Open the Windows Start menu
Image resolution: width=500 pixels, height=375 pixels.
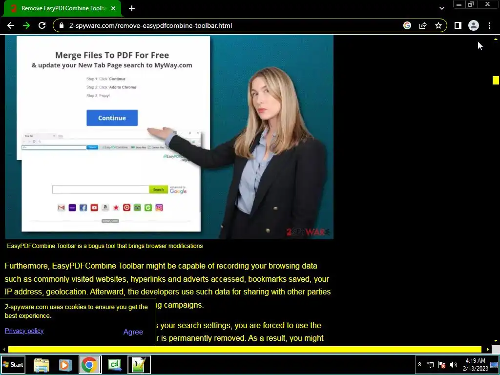[x=13, y=364]
